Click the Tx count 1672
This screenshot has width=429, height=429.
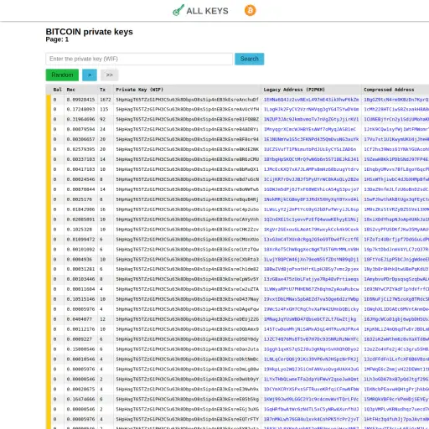tap(106, 100)
